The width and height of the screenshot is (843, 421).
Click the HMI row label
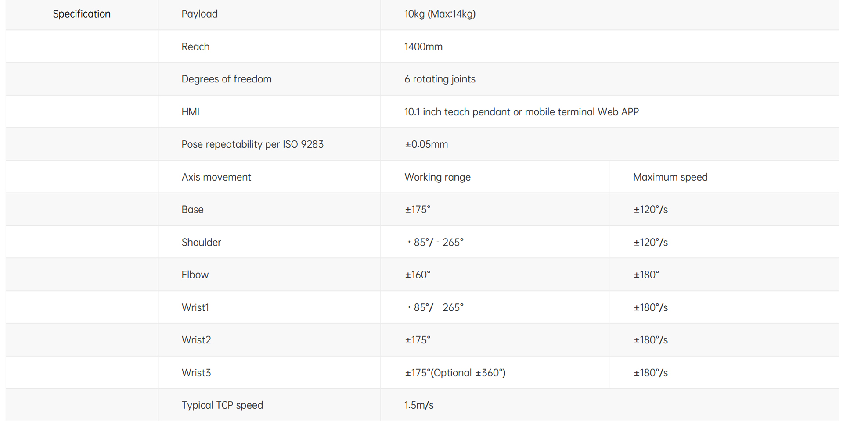(191, 112)
